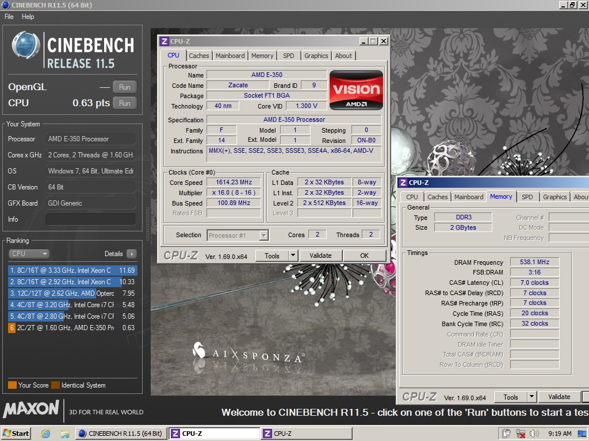Switch to CPU tab in front CPU-Z window
589x441 pixels.
[x=173, y=55]
